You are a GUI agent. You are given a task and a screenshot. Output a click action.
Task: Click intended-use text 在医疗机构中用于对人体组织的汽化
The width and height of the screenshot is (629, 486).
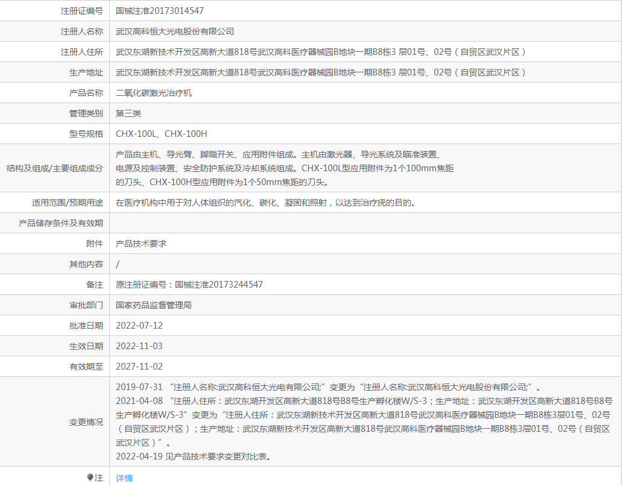point(267,203)
